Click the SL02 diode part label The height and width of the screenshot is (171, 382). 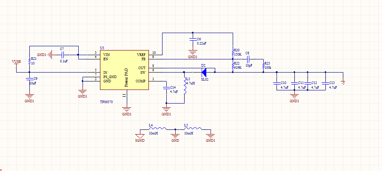point(205,79)
